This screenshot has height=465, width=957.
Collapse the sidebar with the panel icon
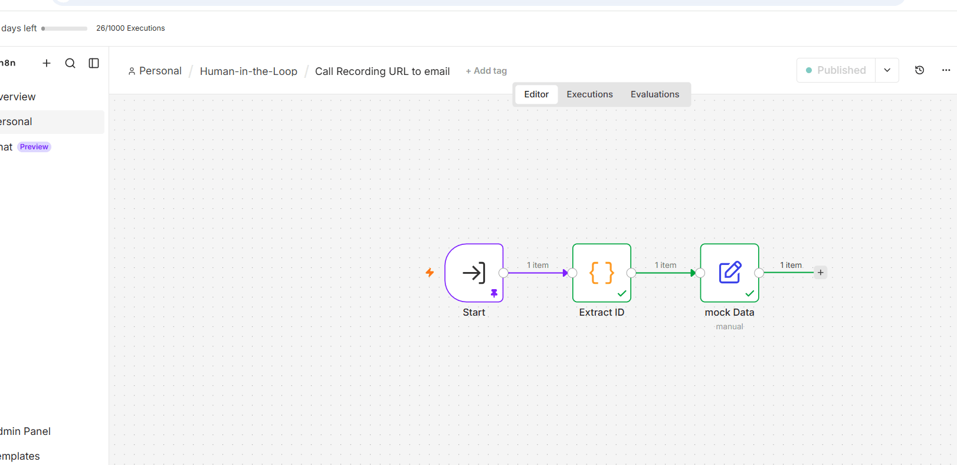tap(94, 63)
